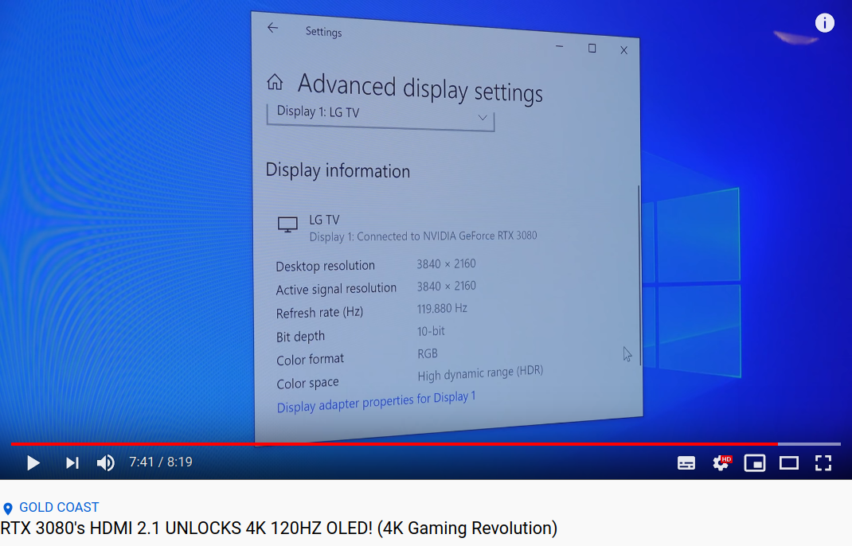
Task: Seek on the red progress bar
Action: coord(394,444)
